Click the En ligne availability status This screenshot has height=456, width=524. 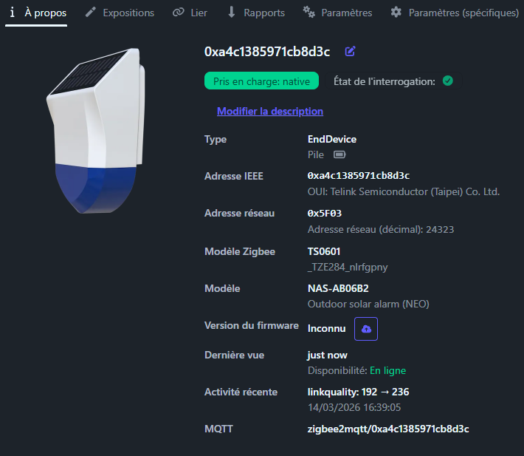point(387,370)
